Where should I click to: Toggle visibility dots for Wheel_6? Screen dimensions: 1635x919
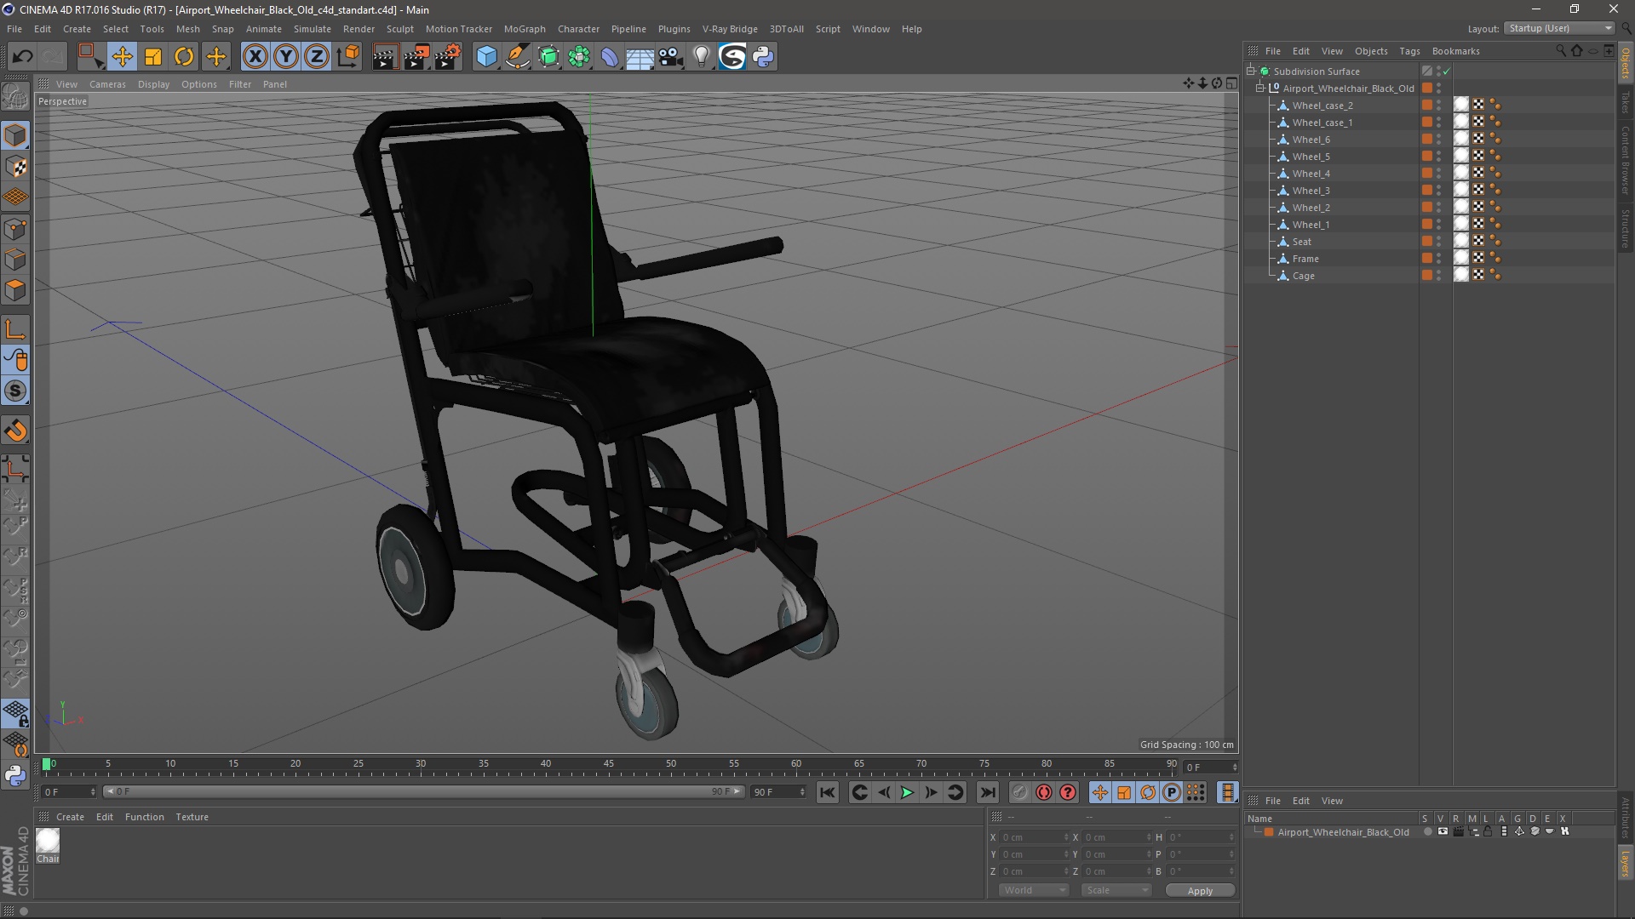[1439, 140]
